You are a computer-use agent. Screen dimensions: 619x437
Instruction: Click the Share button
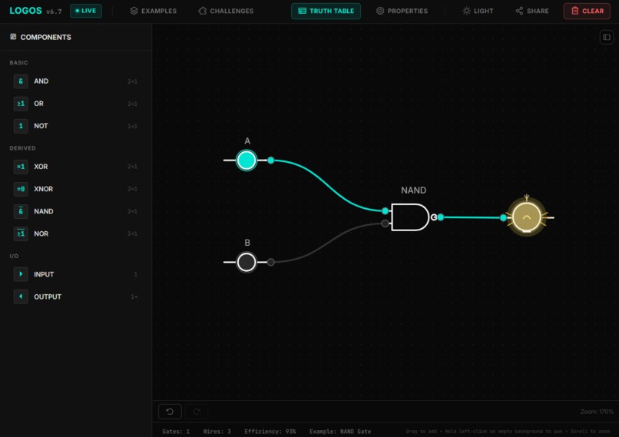(532, 11)
